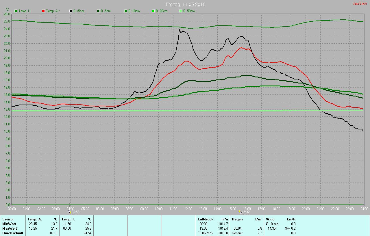
Task: Select the Wind header in the stats panel
Action: [x=270, y=219]
